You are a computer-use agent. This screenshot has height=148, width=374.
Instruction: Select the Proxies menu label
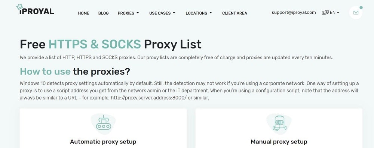(126, 13)
